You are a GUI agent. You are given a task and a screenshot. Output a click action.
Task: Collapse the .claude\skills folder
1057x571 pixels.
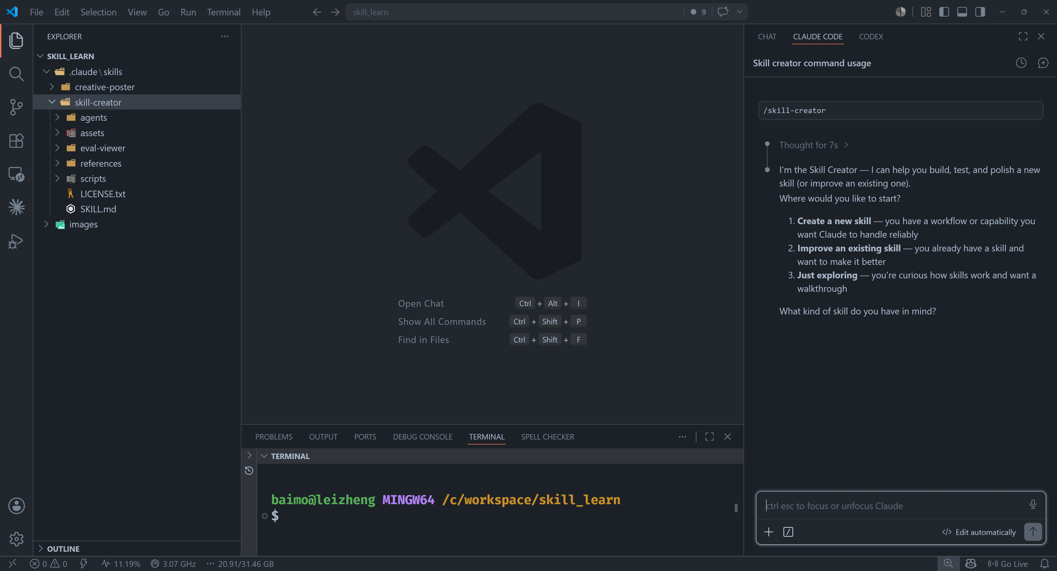click(46, 72)
